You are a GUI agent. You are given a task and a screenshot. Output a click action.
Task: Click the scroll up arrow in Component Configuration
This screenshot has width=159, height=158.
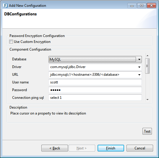pyautogui.click(x=147, y=56)
